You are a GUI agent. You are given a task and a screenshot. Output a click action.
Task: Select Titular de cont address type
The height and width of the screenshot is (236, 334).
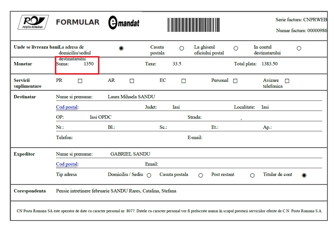304,175
